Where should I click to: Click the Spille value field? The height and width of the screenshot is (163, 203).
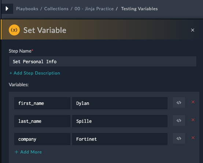pyautogui.click(x=120, y=121)
